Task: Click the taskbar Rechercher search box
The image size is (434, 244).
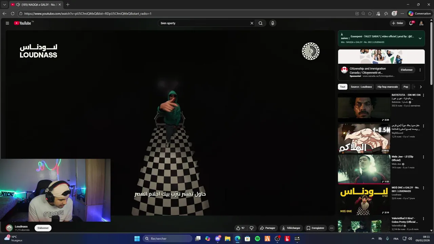Action: pos(167,239)
